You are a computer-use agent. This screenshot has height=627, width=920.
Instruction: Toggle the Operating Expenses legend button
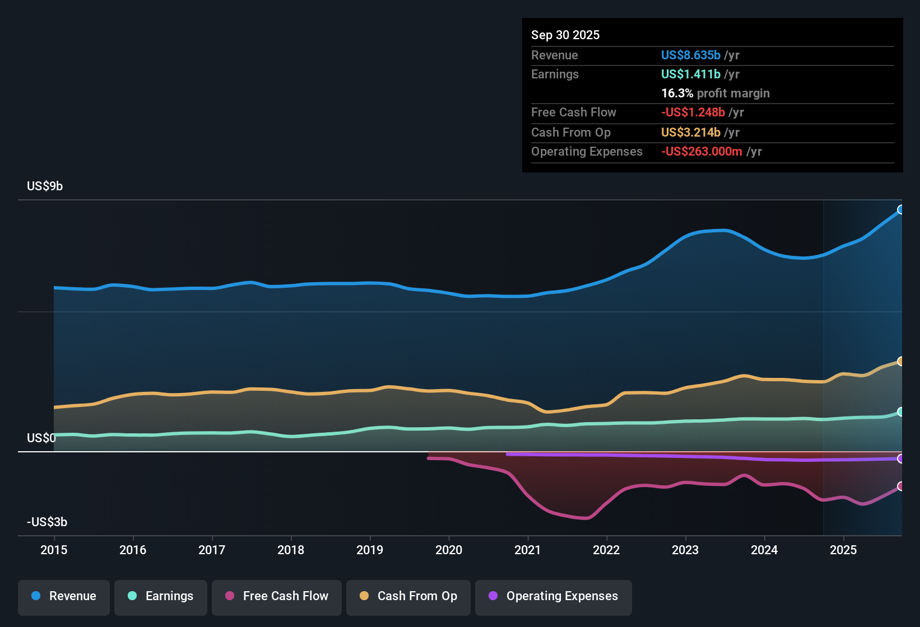(x=554, y=596)
